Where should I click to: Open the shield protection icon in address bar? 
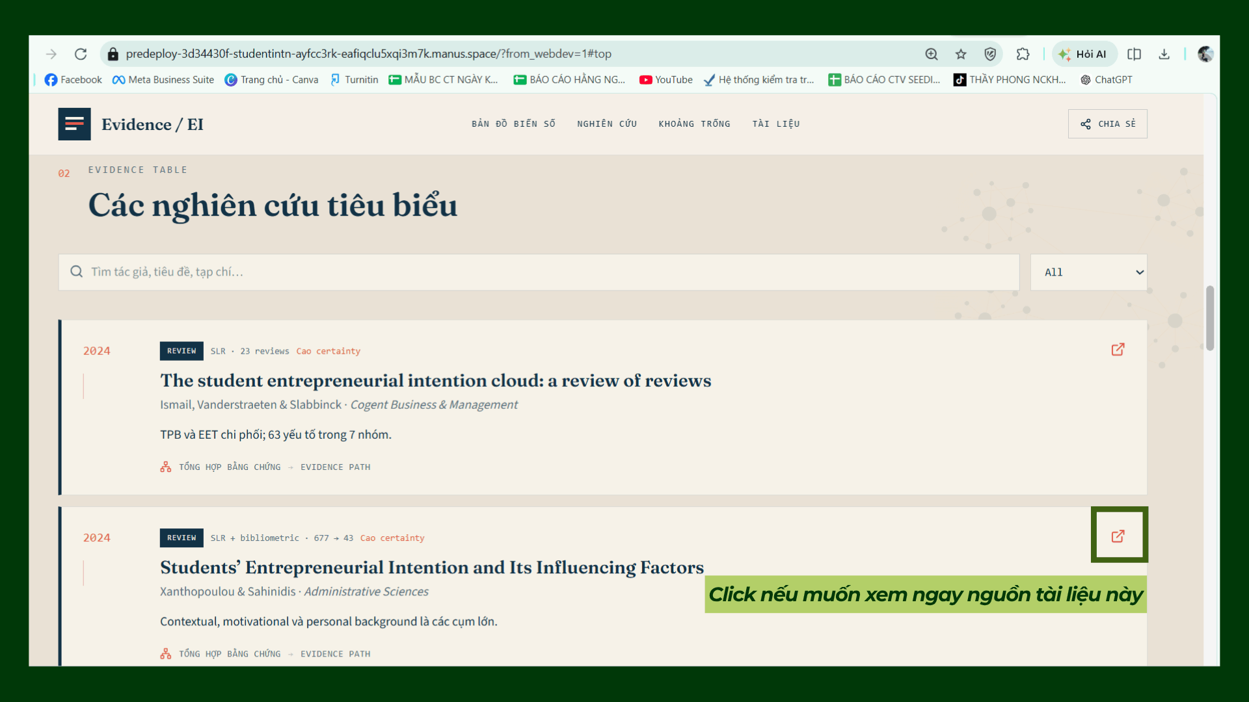(990, 54)
